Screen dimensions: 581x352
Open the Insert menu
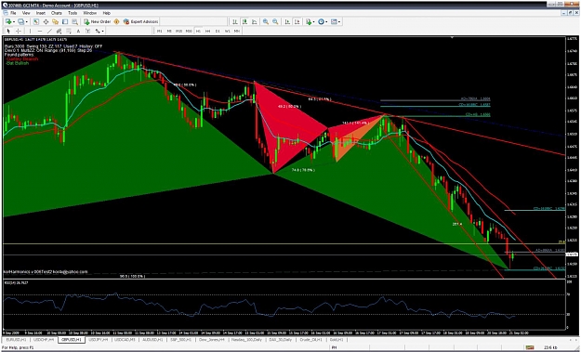tap(41, 13)
